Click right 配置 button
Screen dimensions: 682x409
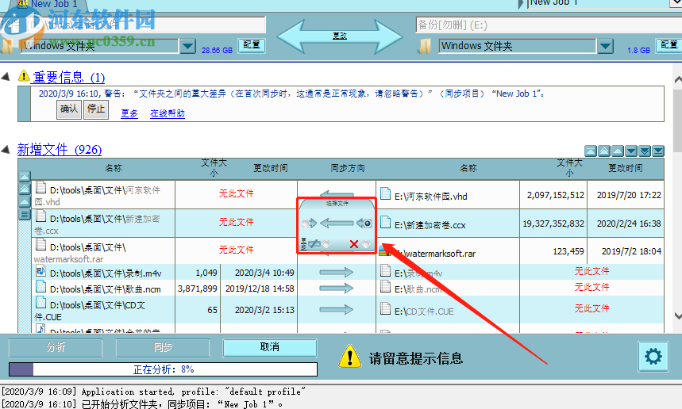(x=669, y=45)
